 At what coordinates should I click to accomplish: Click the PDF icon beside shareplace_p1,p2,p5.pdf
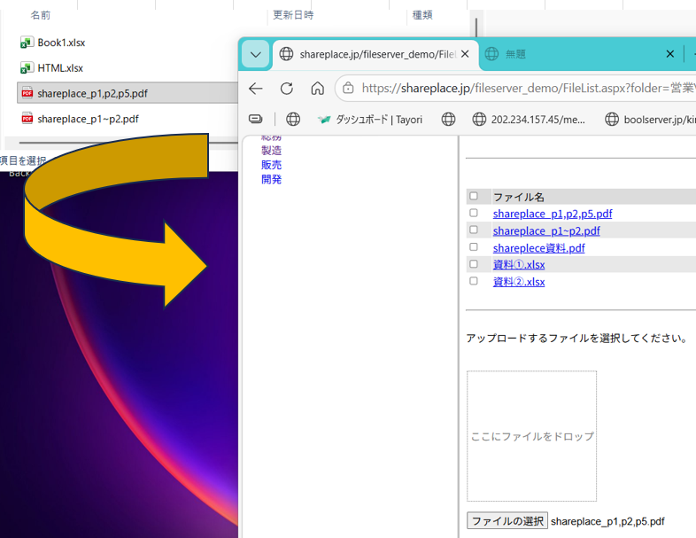27,93
